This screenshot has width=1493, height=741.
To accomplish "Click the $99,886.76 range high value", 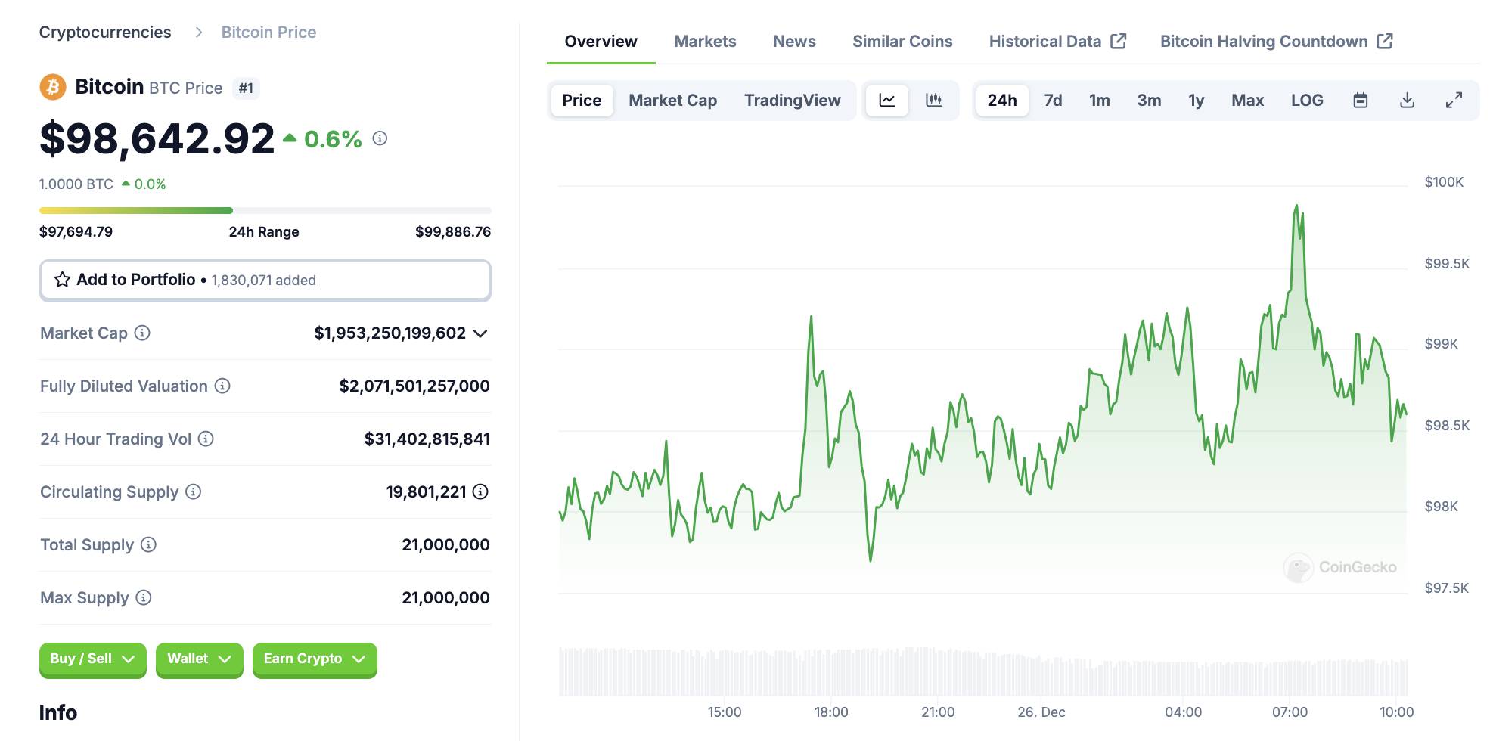I will pos(453,232).
